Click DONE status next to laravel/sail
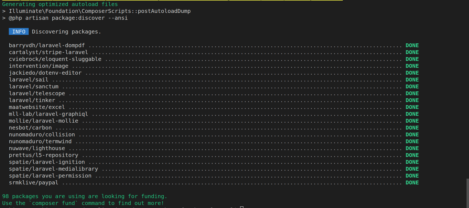 (412, 80)
